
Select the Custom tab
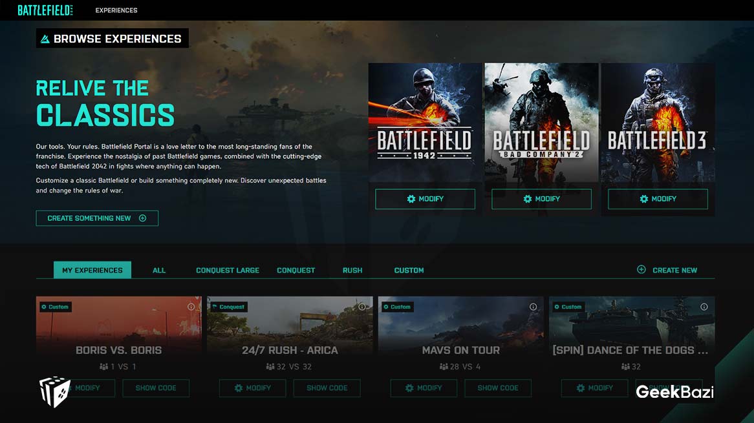tap(409, 271)
